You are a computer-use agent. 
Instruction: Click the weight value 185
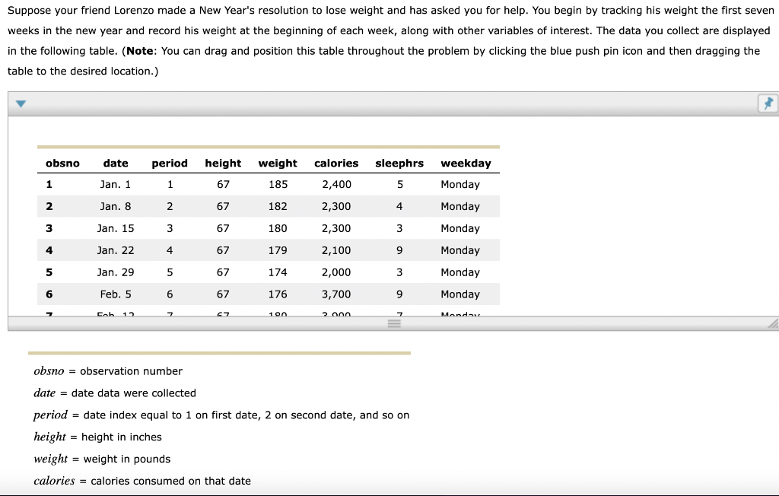(x=278, y=184)
